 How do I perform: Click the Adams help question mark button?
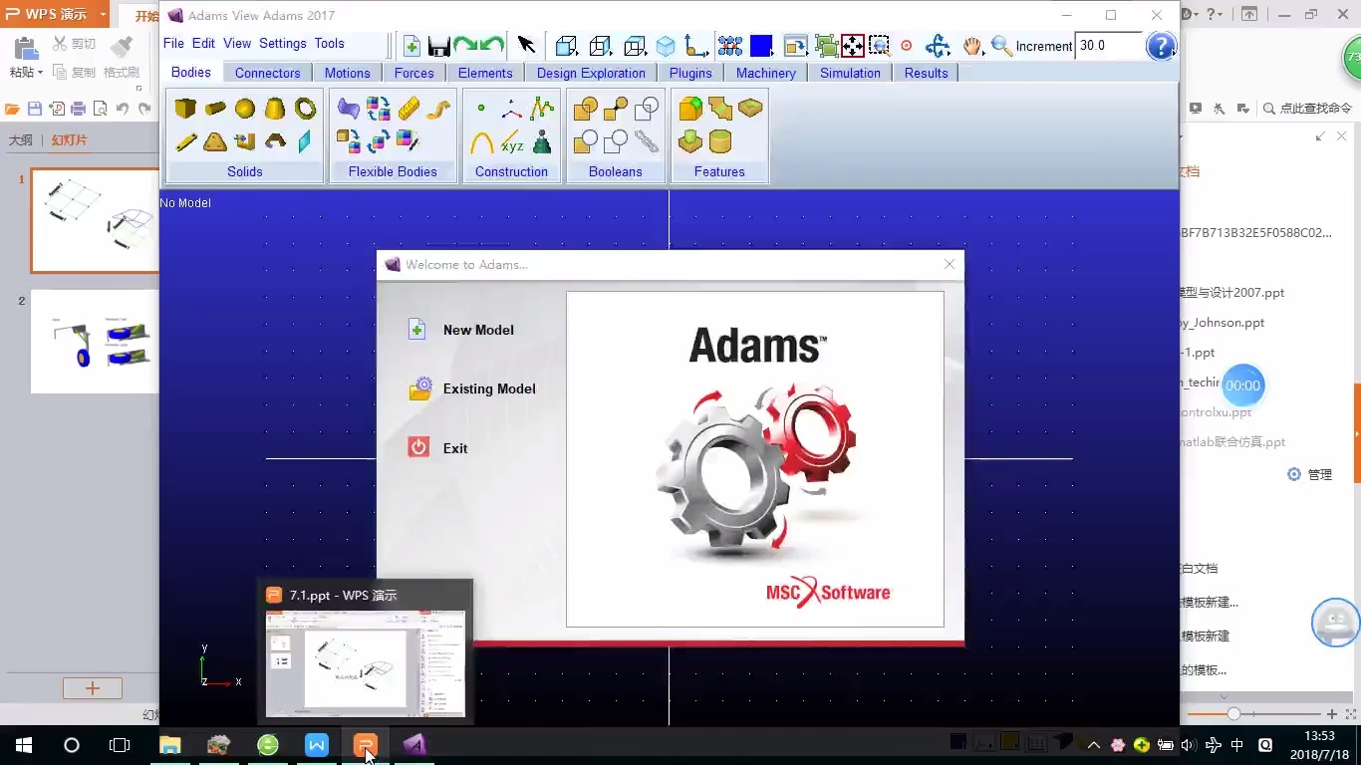1161,46
